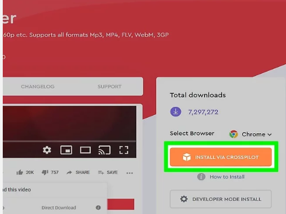This screenshot has width=286, height=214.
Task: Switch to the Changelog tab
Action: tap(38, 86)
